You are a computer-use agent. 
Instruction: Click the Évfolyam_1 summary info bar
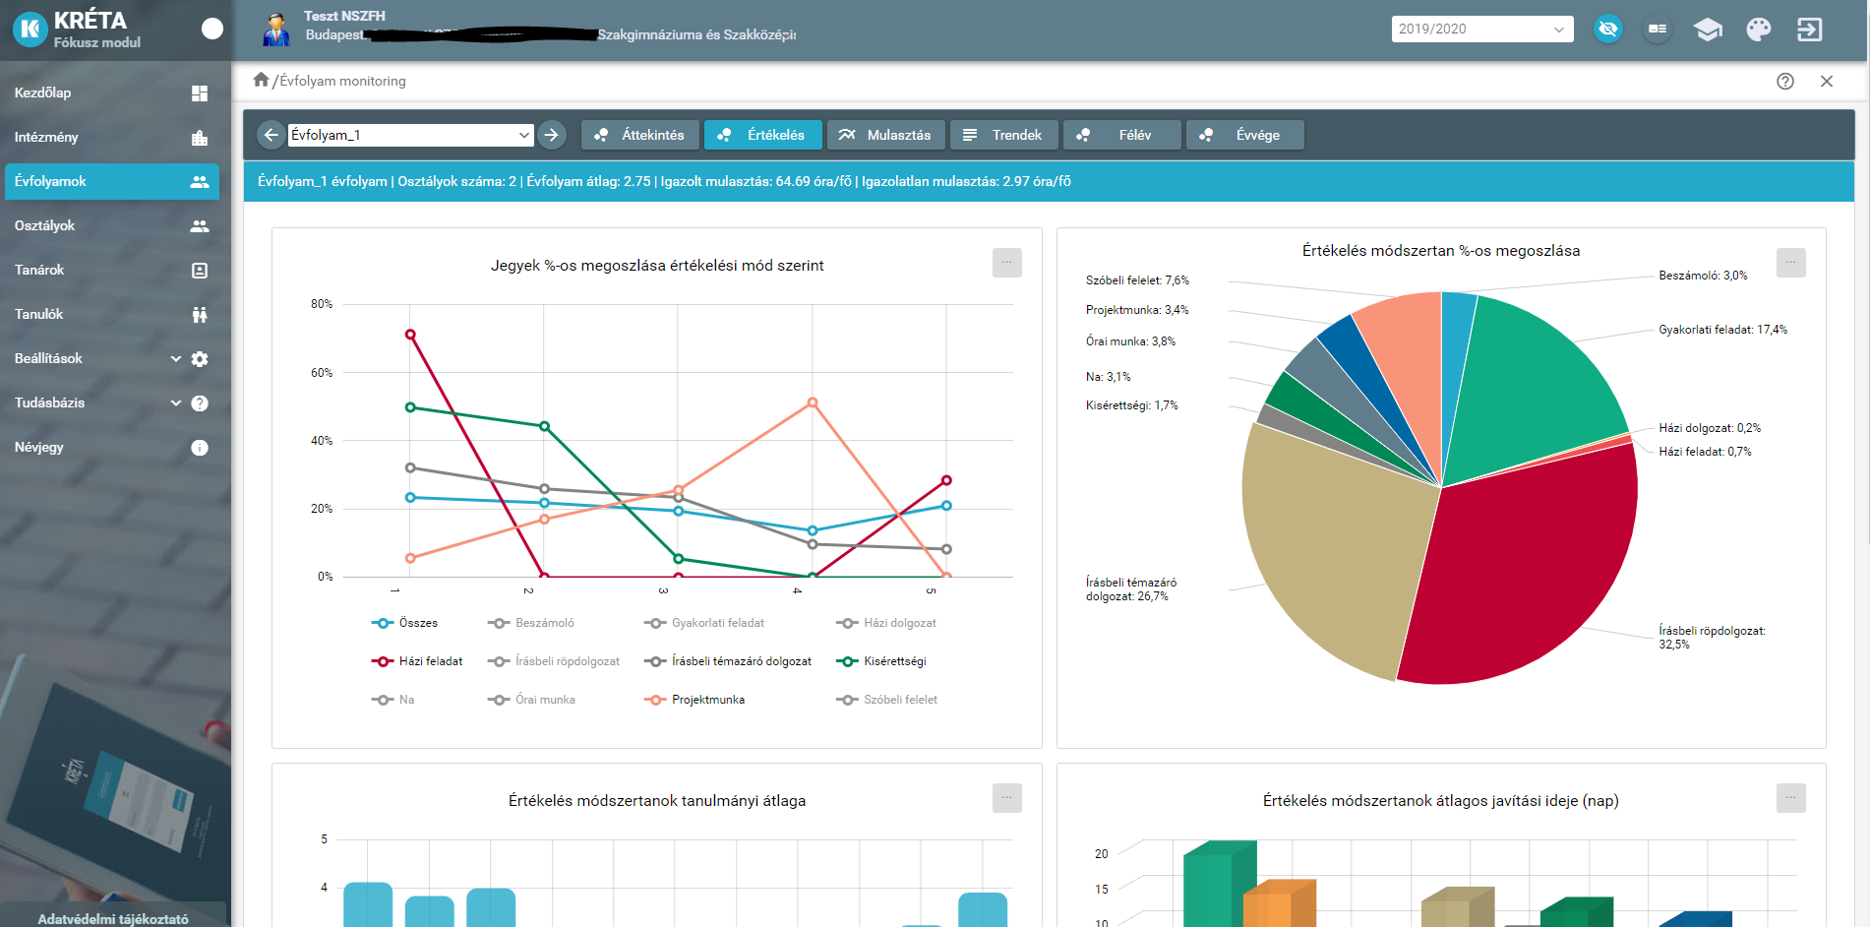pyautogui.click(x=1049, y=181)
